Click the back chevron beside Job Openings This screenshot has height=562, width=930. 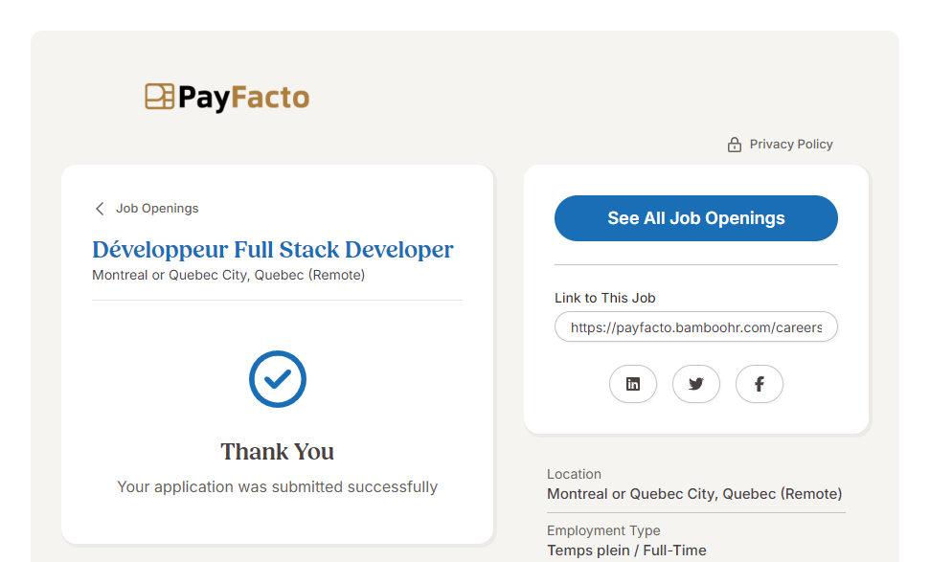click(100, 209)
